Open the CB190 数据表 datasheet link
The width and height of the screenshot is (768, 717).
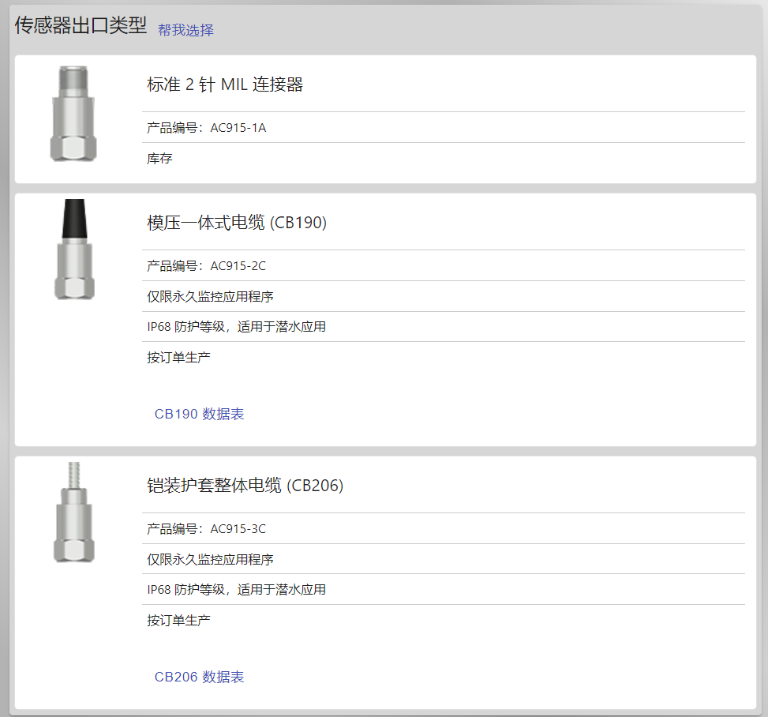tap(199, 414)
